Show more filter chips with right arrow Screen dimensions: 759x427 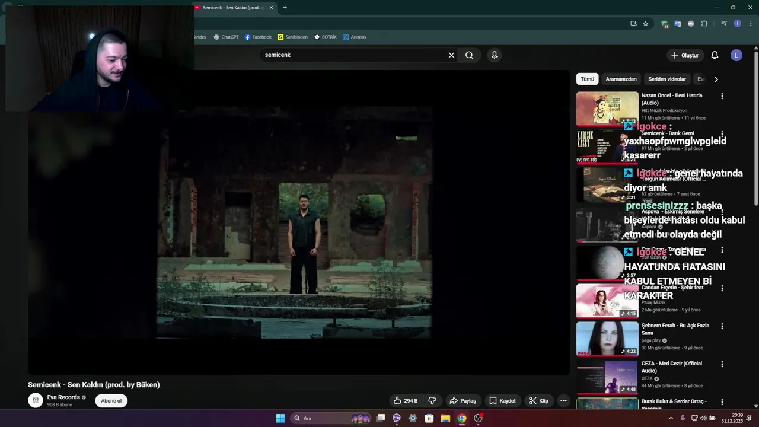tap(716, 79)
